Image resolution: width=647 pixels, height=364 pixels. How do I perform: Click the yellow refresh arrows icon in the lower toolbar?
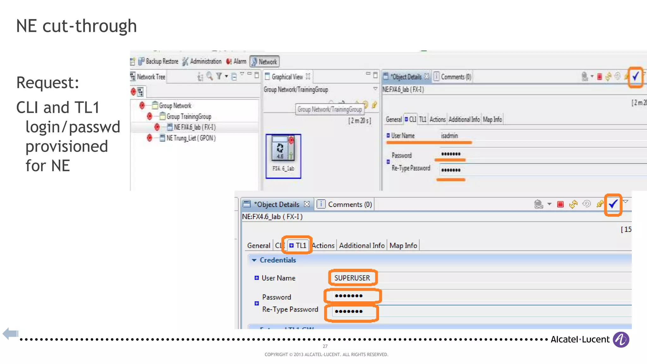573,204
